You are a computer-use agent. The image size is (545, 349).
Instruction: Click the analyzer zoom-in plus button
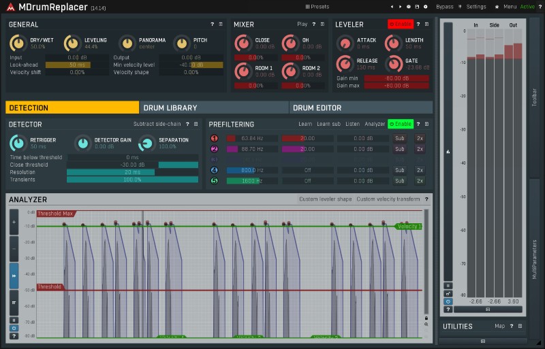click(14, 222)
